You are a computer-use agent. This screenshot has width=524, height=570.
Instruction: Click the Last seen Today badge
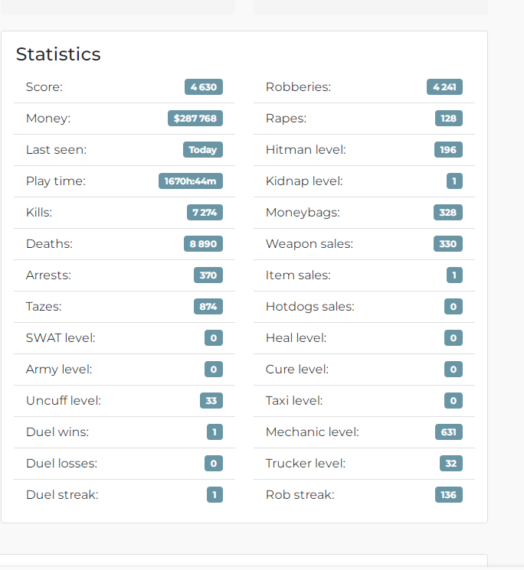click(x=203, y=149)
